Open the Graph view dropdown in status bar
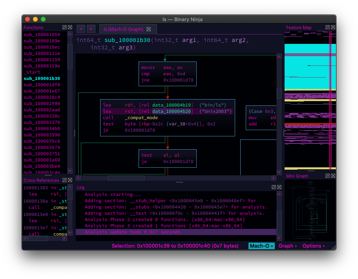The height and width of the screenshot is (279, 358). 287,246
